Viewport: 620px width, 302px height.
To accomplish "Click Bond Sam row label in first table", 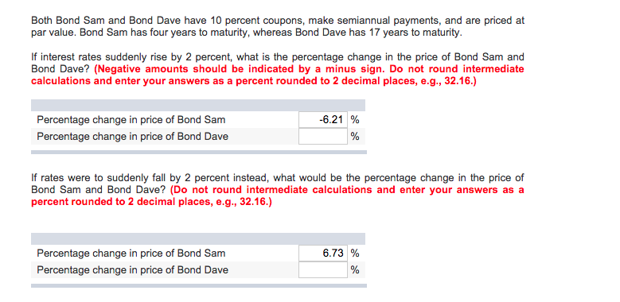I will [131, 120].
